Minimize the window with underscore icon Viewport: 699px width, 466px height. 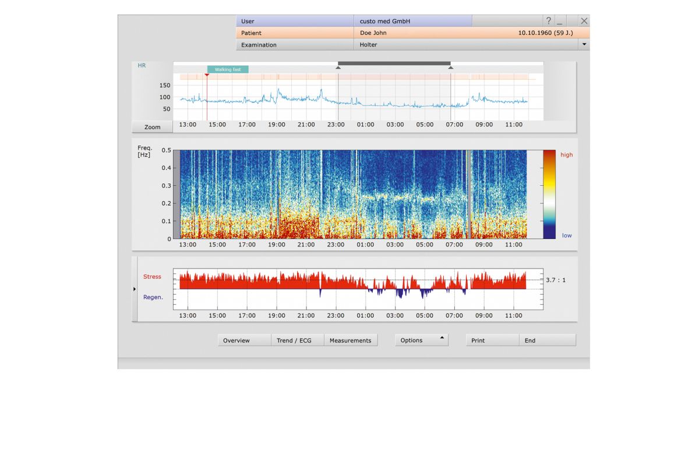[x=560, y=21]
